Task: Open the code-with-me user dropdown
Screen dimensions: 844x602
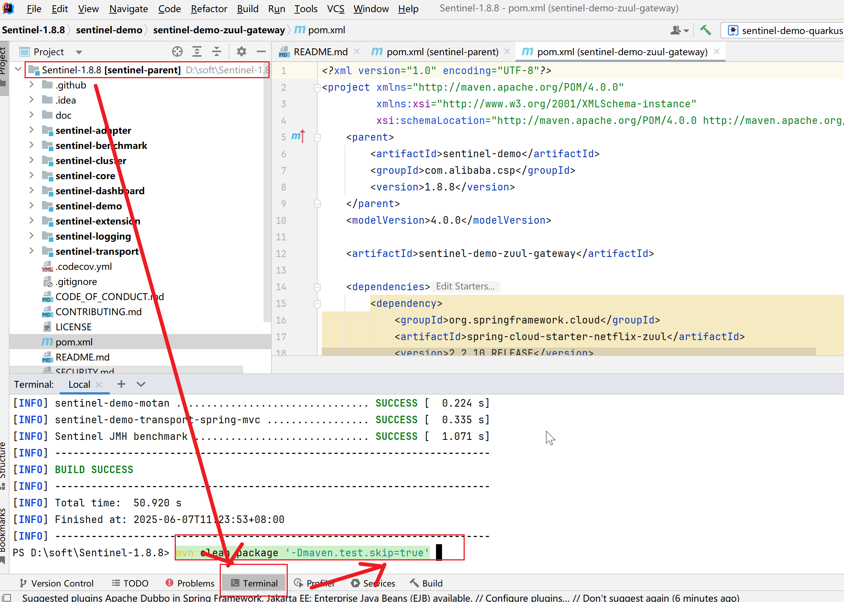Action: click(680, 30)
